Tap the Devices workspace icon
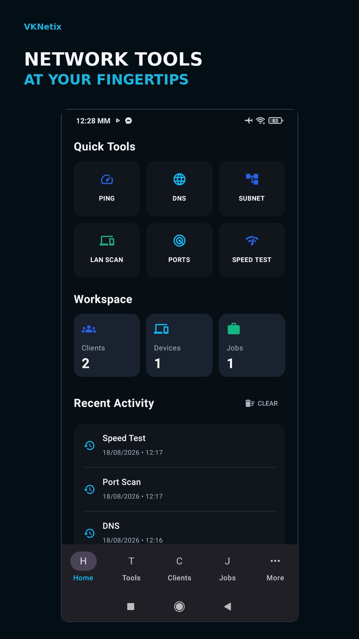359x639 pixels. [161, 329]
